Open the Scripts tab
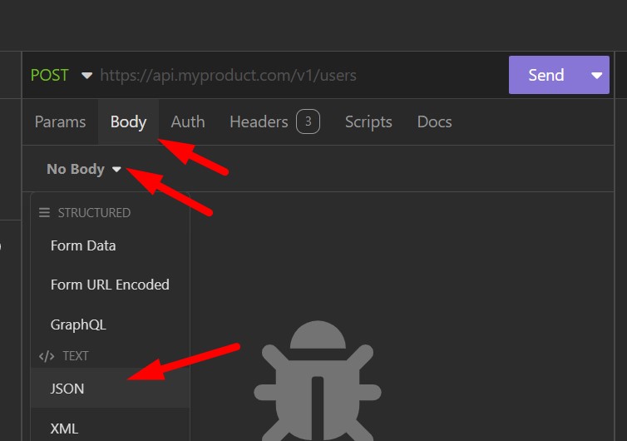The width and height of the screenshot is (627, 441). (368, 122)
